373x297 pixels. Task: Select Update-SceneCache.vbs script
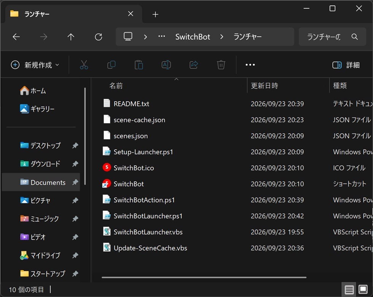coord(150,248)
